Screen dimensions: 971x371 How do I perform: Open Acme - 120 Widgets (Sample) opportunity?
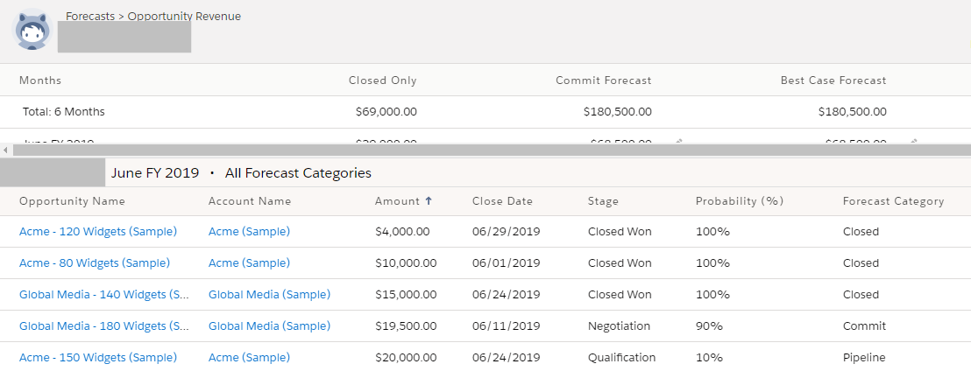point(98,231)
